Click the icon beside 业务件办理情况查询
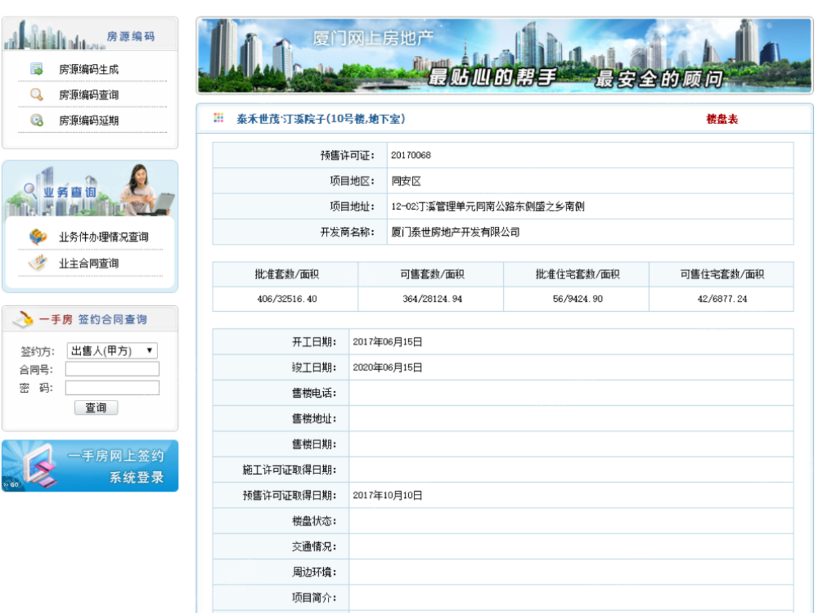 38,237
